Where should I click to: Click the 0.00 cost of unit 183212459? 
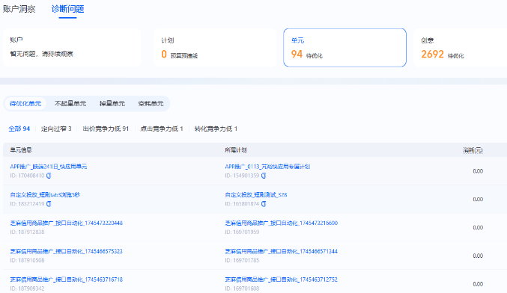(x=478, y=200)
